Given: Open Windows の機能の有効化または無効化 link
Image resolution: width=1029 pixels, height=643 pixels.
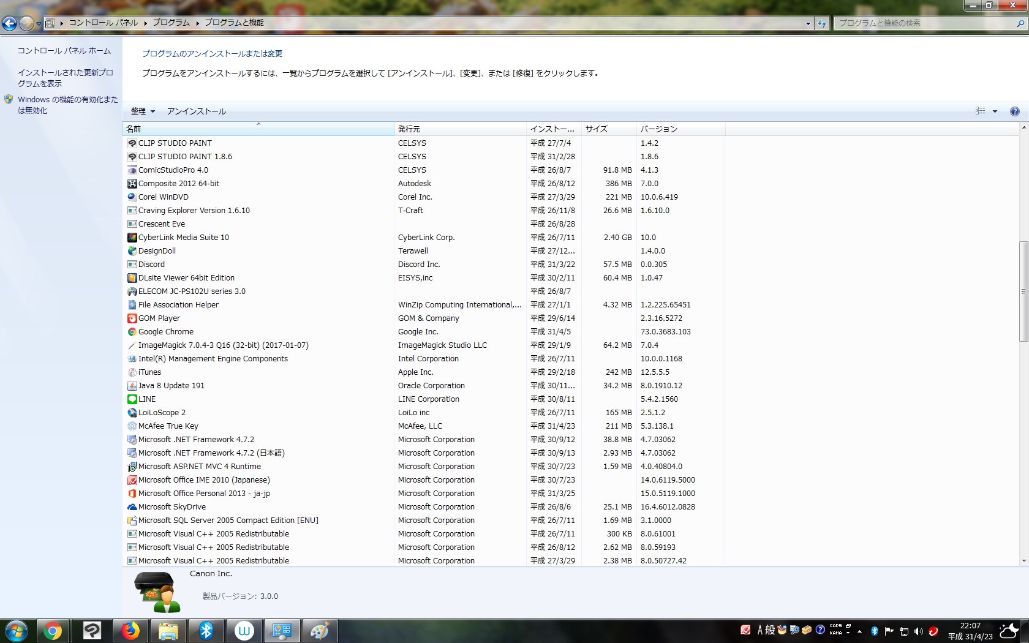Looking at the screenshot, I should click(x=67, y=105).
